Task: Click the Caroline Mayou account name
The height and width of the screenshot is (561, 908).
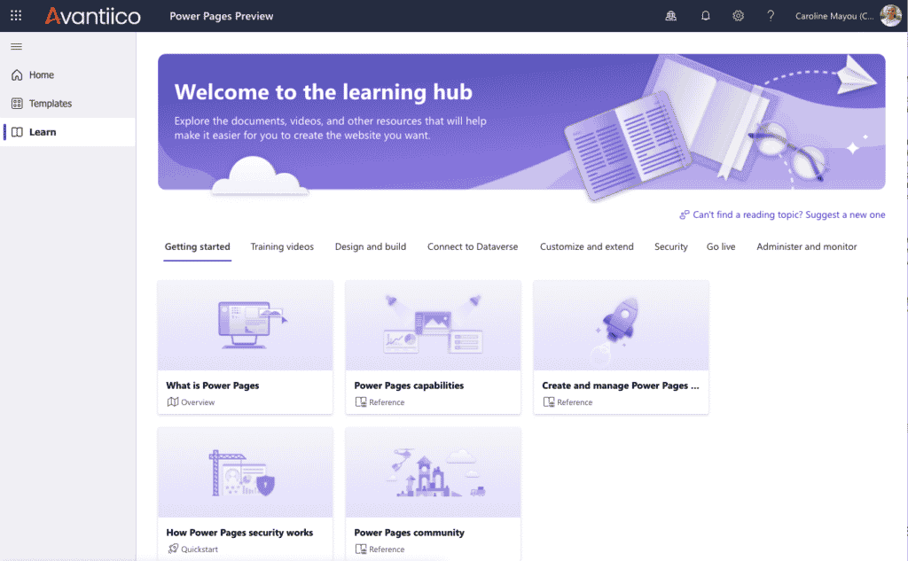Action: [x=834, y=16]
